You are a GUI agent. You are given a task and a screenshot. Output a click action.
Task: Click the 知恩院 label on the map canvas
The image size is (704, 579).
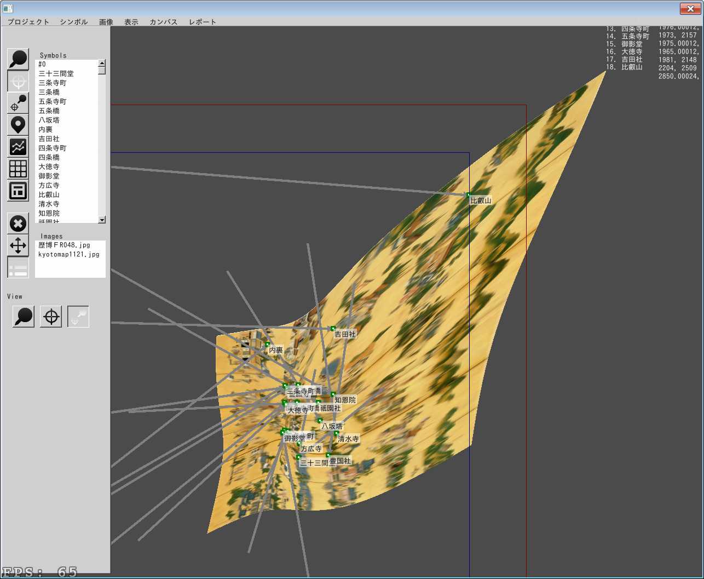[x=345, y=400]
